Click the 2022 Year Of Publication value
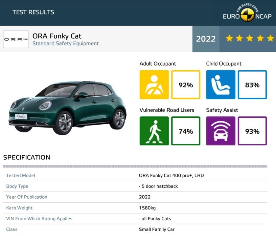 point(145,197)
